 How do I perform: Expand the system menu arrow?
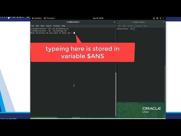pyautogui.click(x=163, y=18)
